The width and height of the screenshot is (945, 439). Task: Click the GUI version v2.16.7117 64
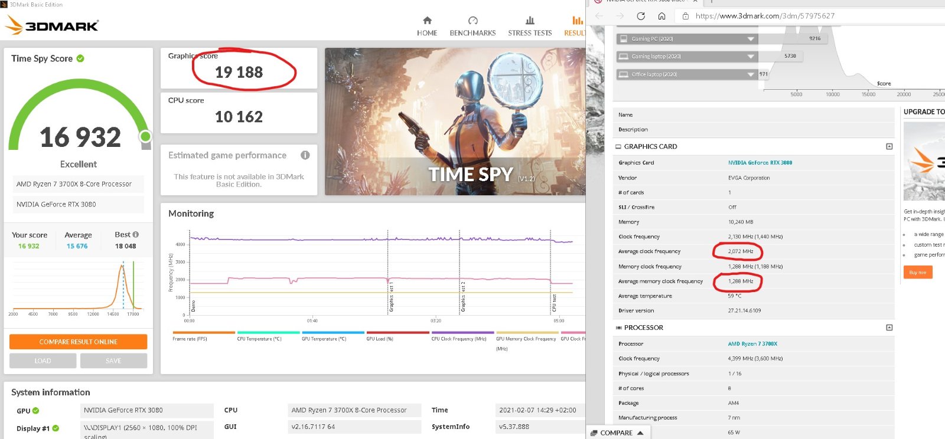coord(313,427)
